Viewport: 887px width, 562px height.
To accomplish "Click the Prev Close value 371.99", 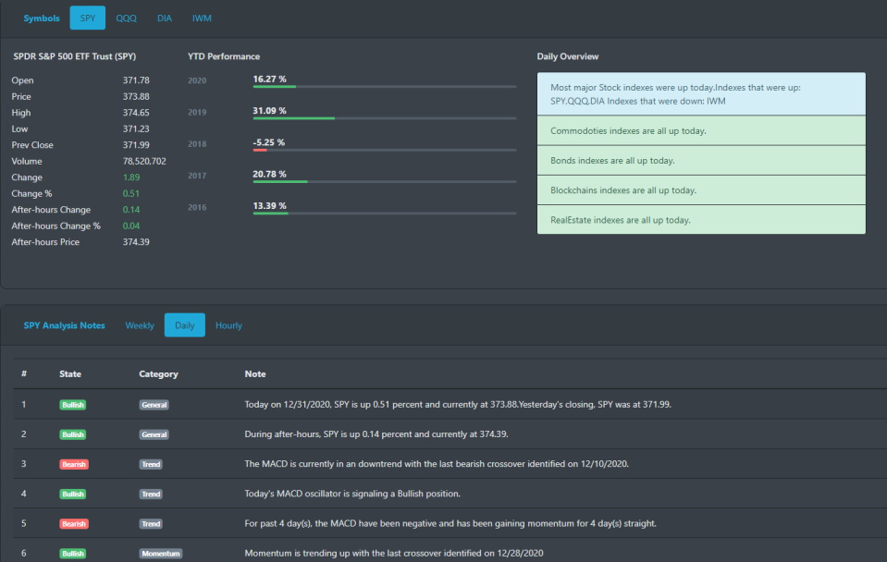I will pos(136,145).
